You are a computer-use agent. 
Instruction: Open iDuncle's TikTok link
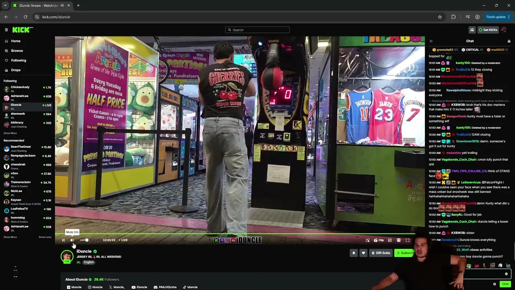190,287
